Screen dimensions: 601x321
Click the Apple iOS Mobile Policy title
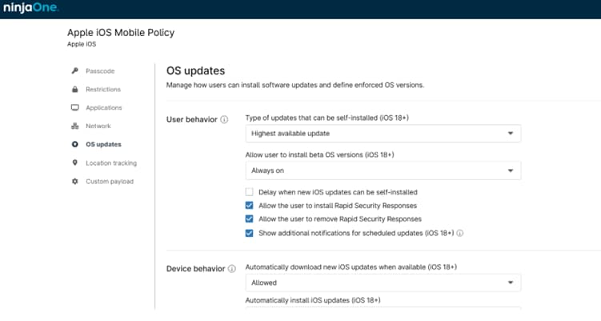[x=121, y=33]
